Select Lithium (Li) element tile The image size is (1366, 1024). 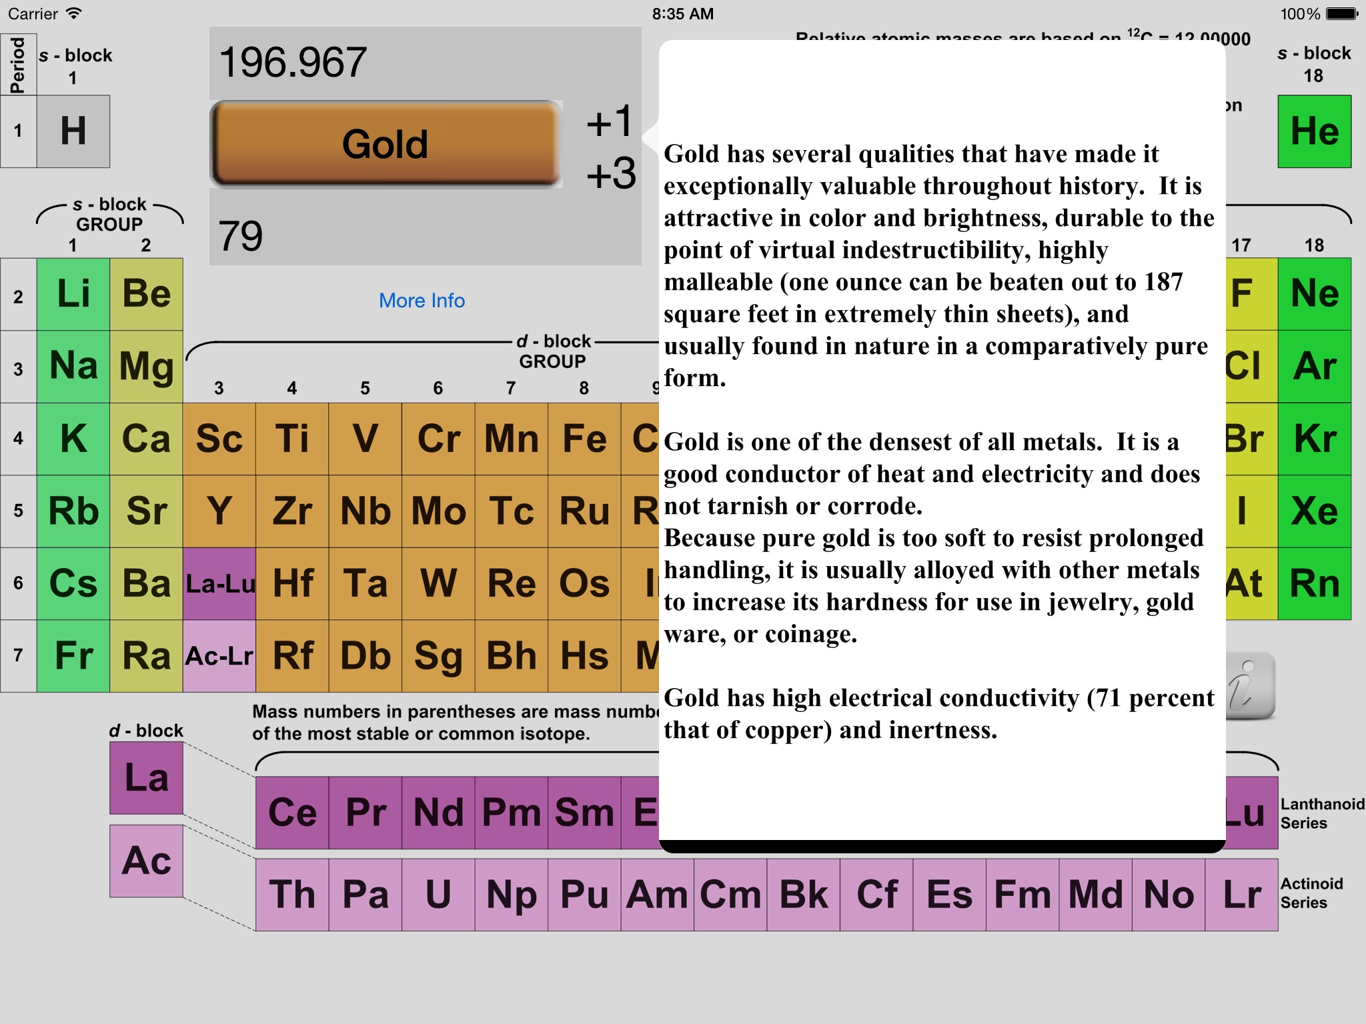pos(73,294)
